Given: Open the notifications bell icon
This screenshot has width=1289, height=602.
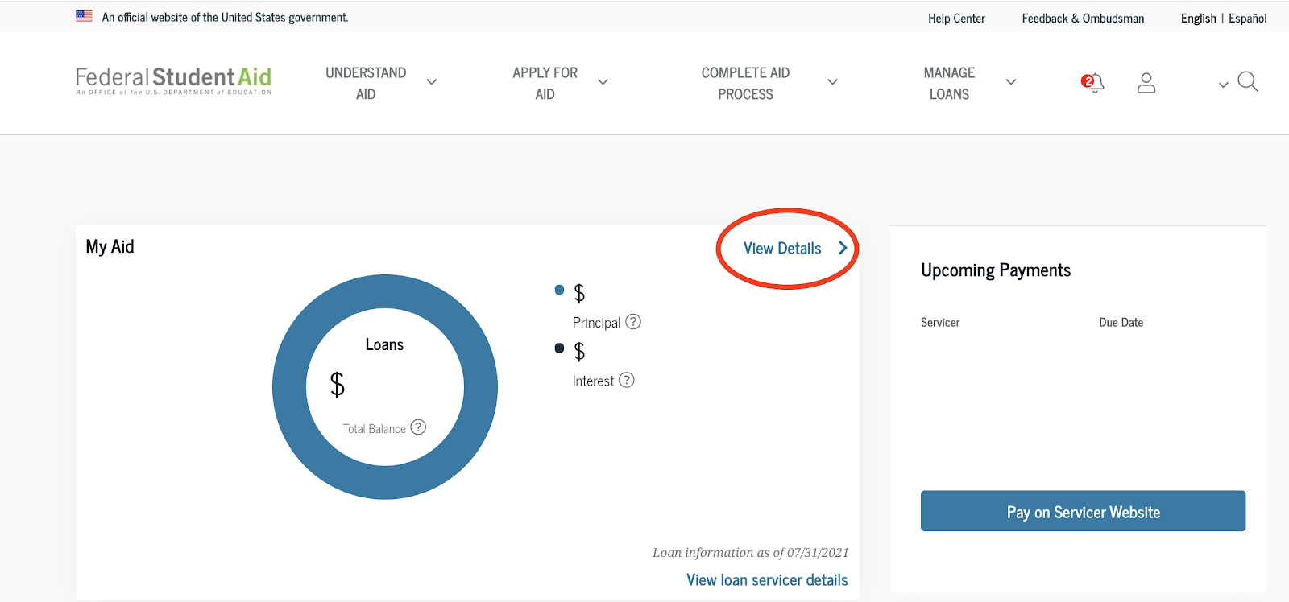Looking at the screenshot, I should pos(1092,82).
